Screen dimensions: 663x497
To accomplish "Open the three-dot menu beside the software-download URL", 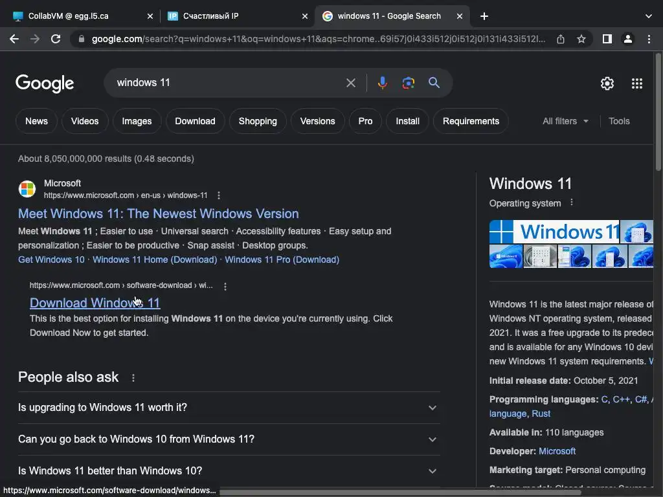I will click(225, 287).
